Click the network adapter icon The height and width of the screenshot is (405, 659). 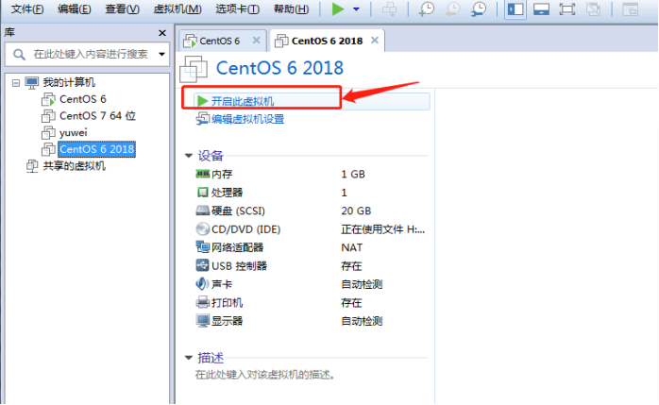tap(203, 247)
